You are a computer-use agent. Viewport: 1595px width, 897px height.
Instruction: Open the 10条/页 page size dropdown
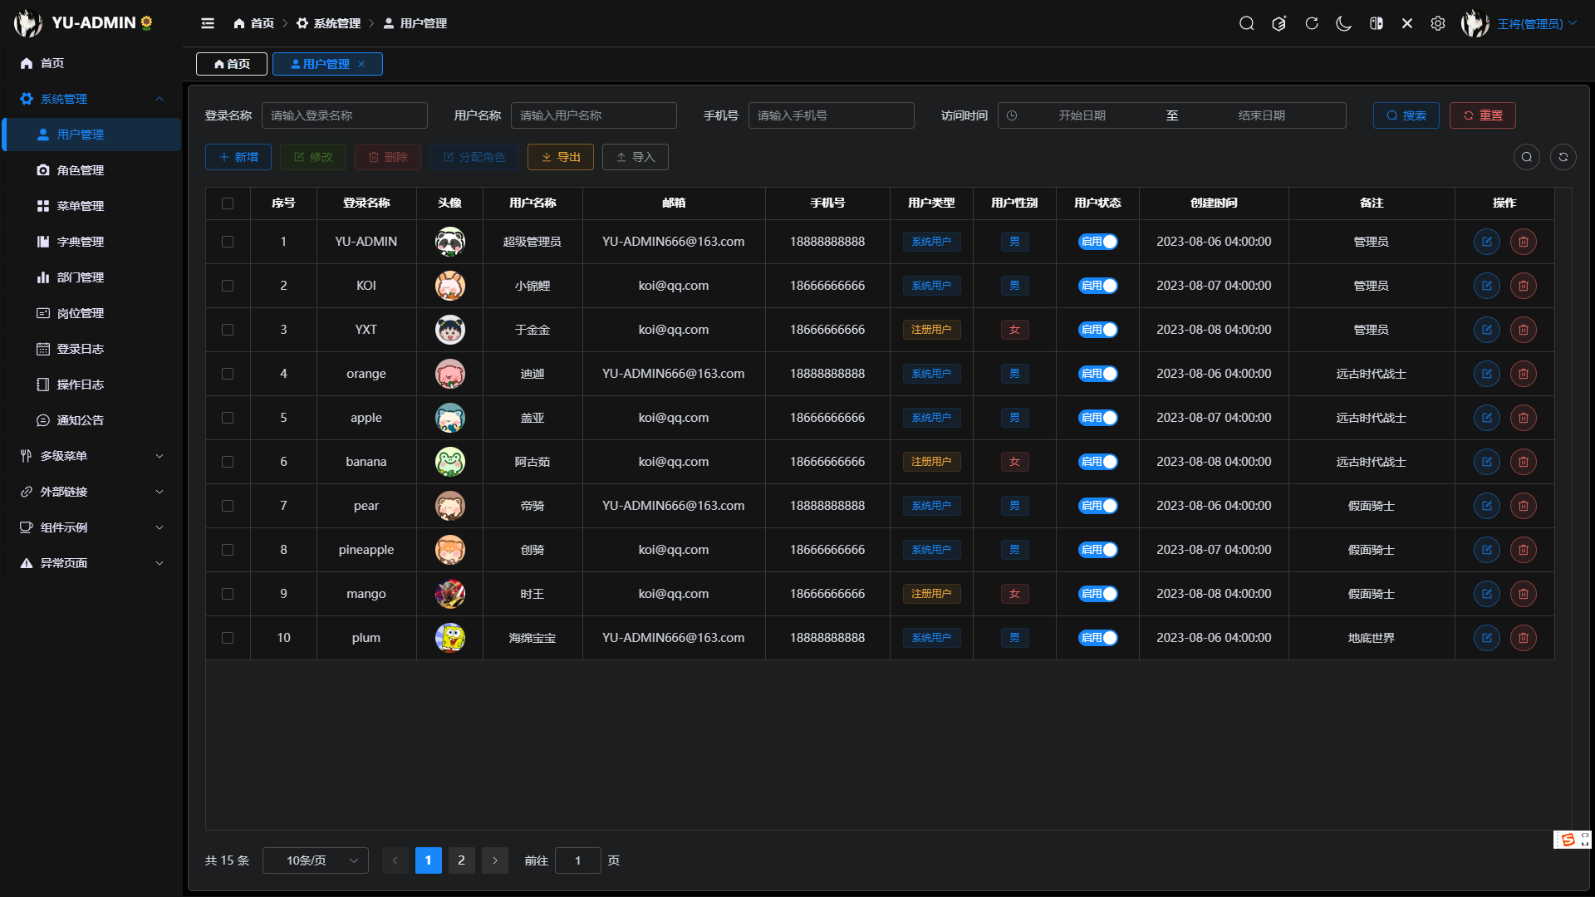[315, 860]
